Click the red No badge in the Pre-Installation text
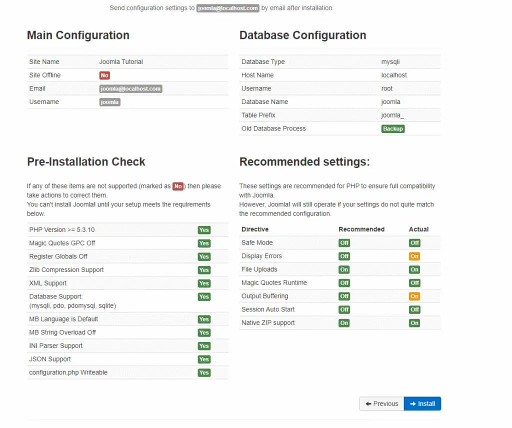 click(x=178, y=186)
